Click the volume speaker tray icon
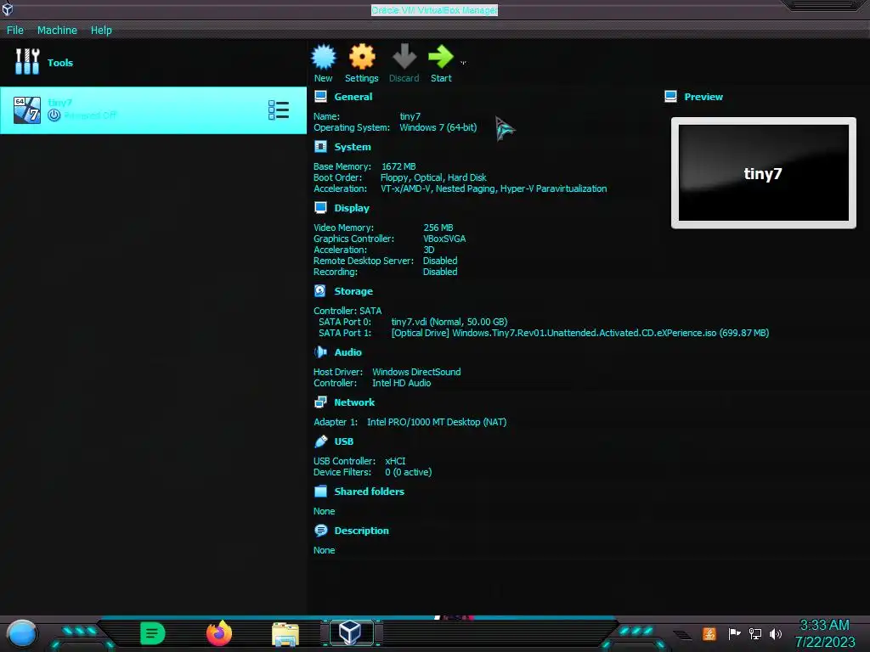This screenshot has width=870, height=652. [775, 633]
